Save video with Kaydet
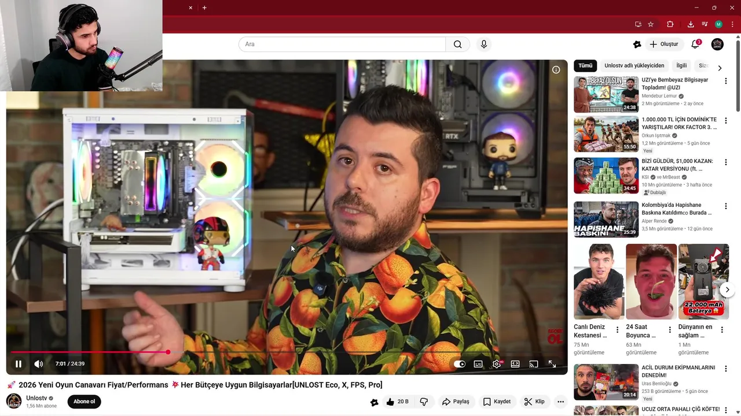Viewport: 741px width, 416px height. [x=497, y=402]
